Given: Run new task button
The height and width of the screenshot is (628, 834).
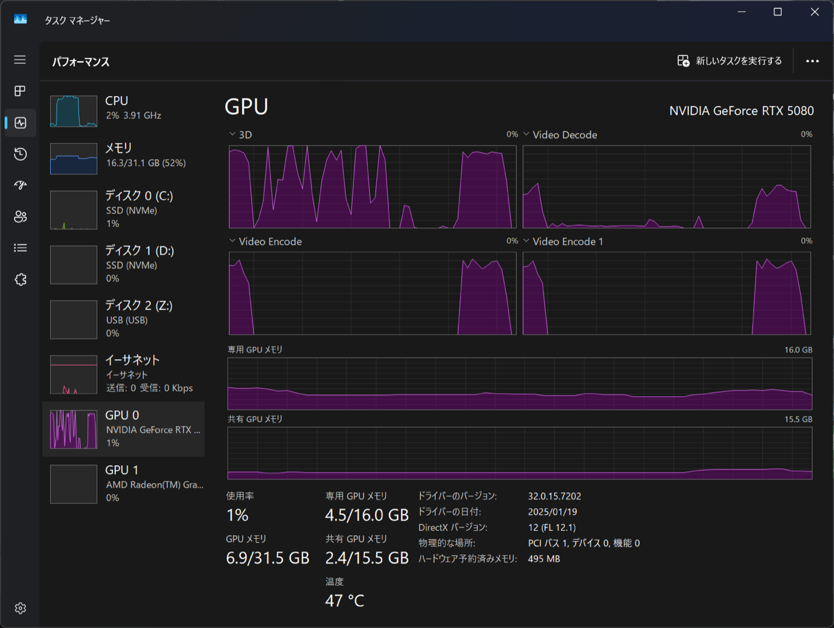Looking at the screenshot, I should click(x=730, y=61).
